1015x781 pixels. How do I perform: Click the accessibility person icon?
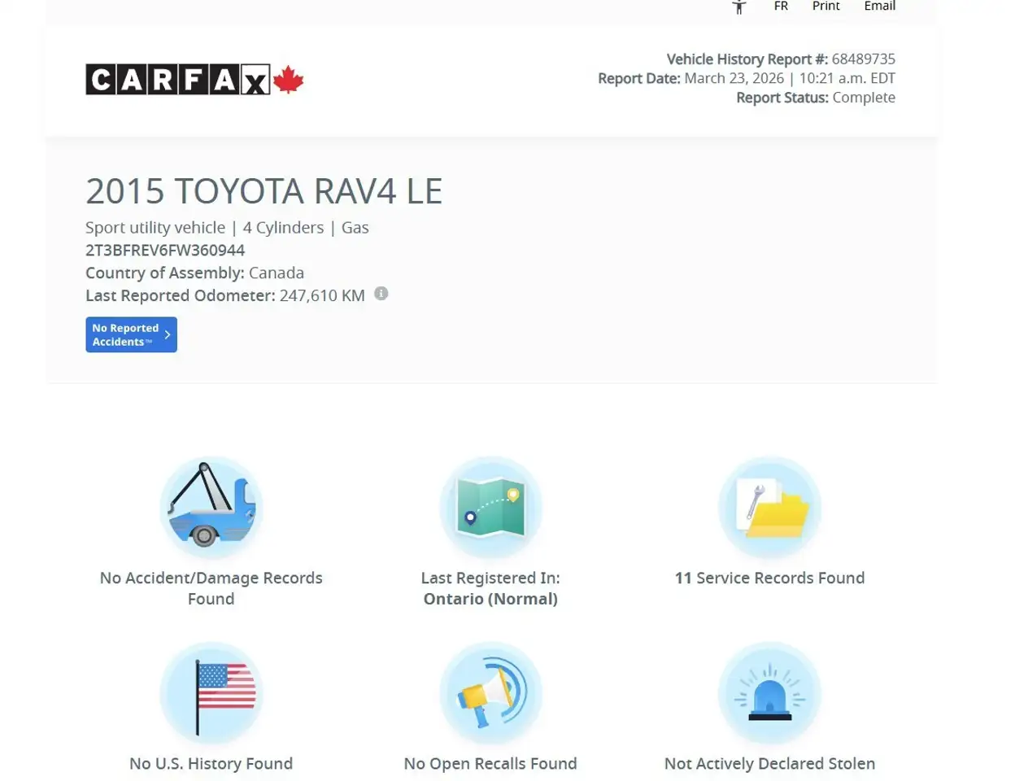point(738,7)
